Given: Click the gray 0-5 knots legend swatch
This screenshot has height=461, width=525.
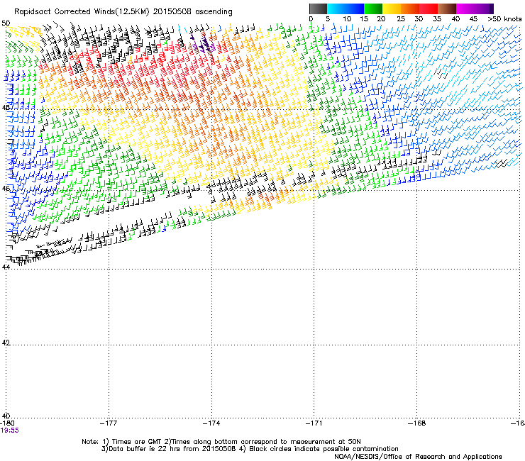Looking at the screenshot, I should click(x=318, y=9).
